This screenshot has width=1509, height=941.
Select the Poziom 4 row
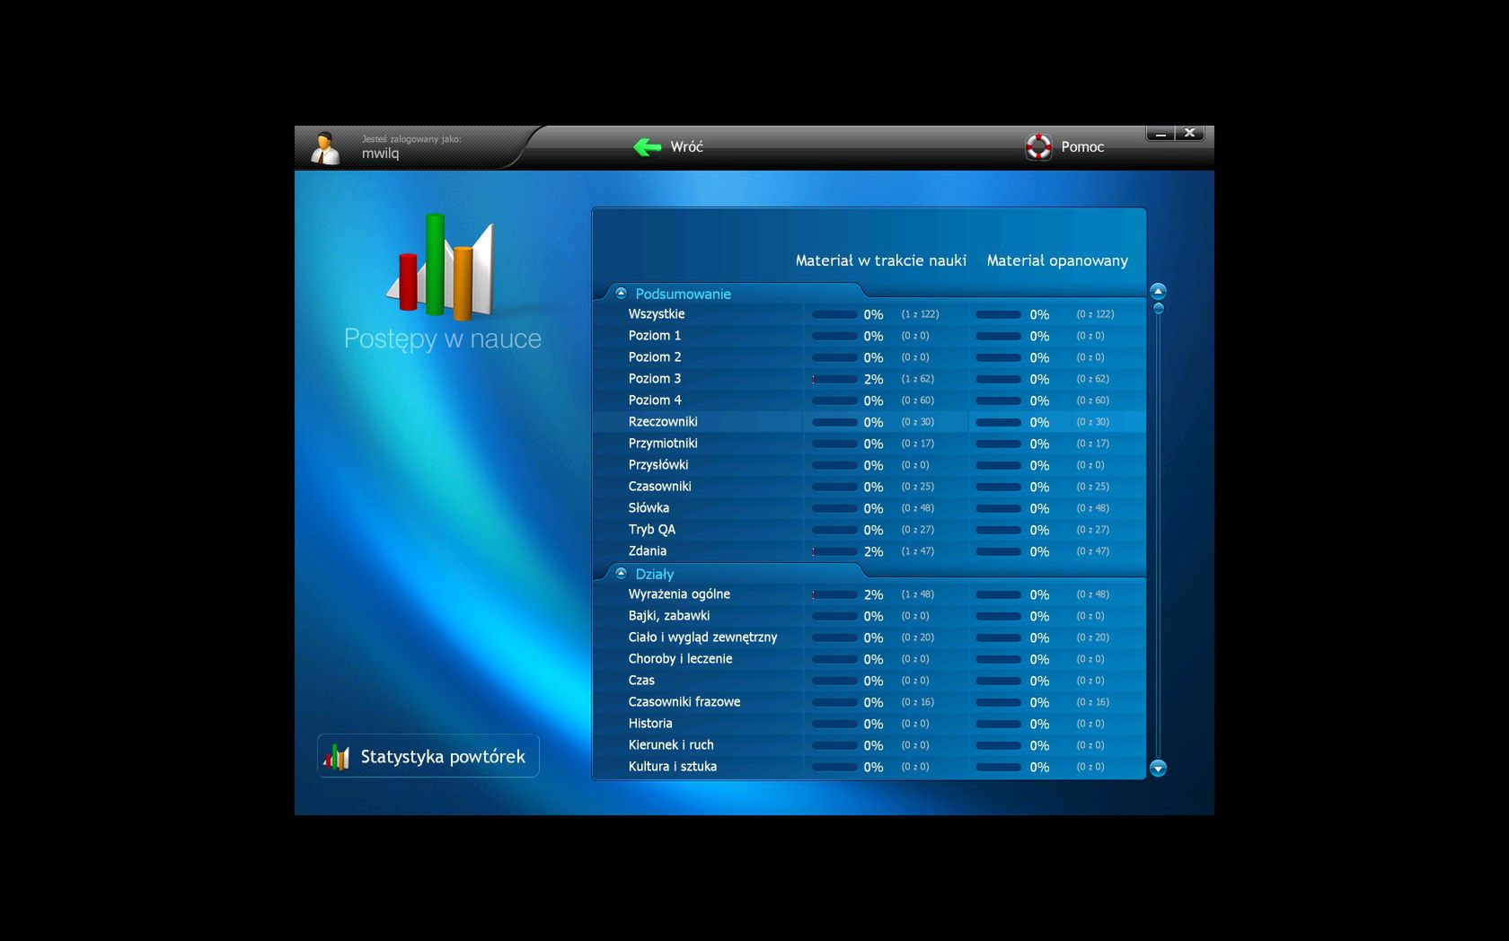tap(869, 400)
